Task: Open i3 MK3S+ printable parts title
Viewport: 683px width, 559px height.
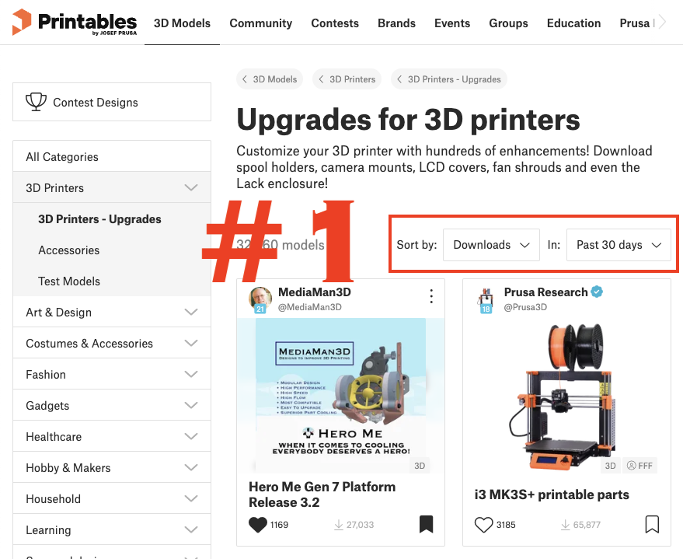Action: 552,494
